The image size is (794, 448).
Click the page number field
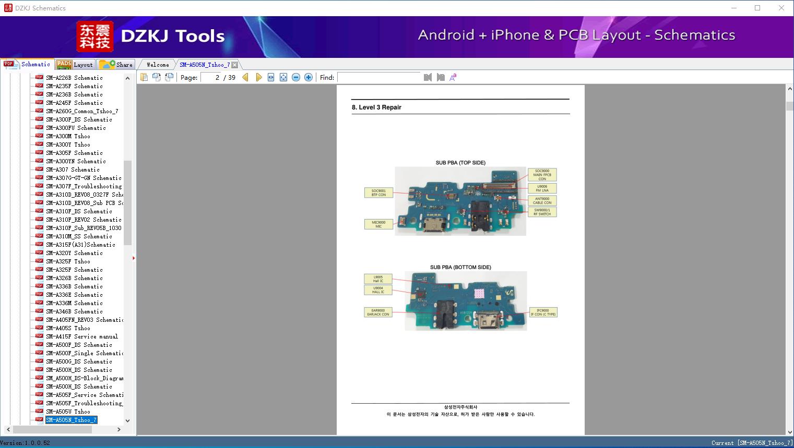tap(211, 77)
